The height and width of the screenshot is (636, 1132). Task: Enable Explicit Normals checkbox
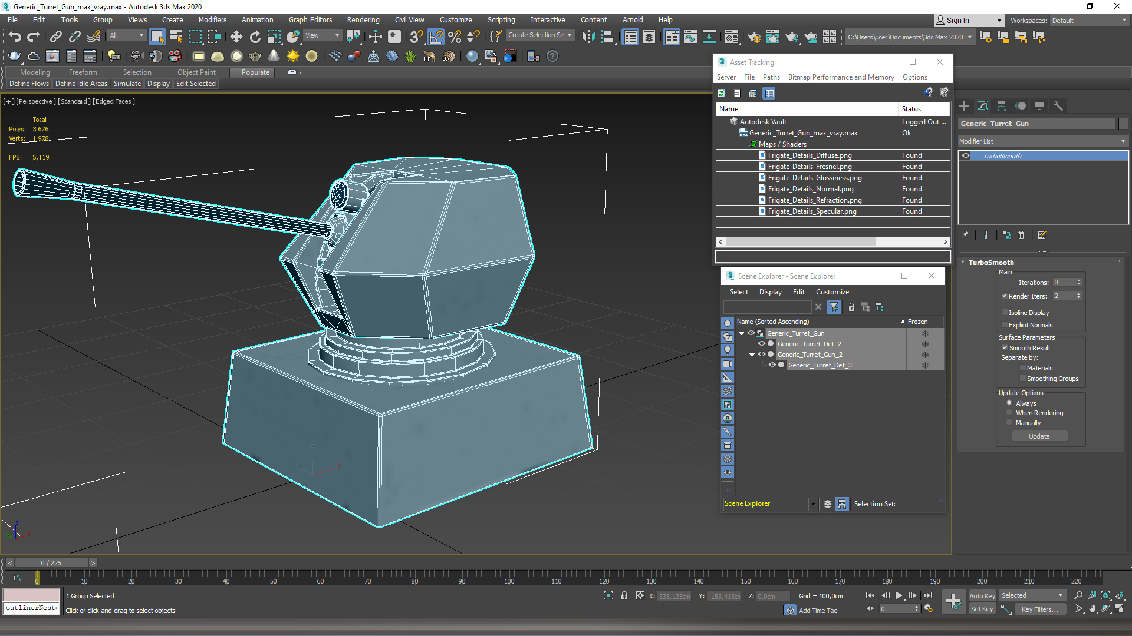tap(1004, 324)
